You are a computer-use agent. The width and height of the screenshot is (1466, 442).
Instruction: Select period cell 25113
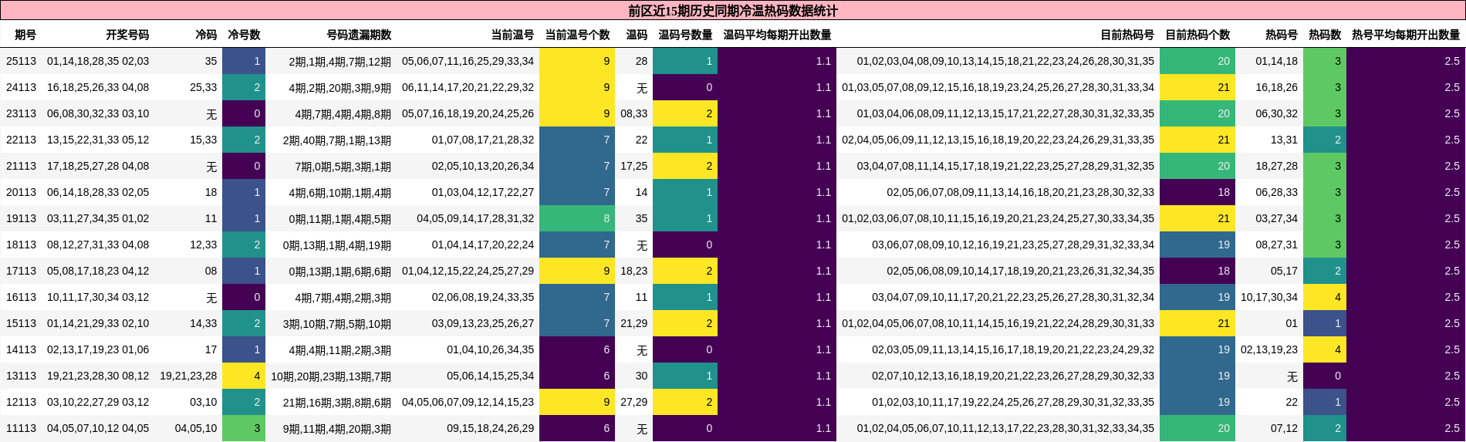click(x=21, y=61)
